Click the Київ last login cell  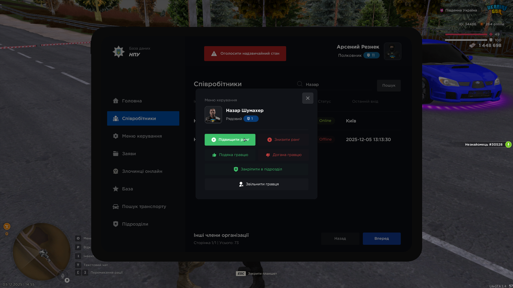(x=351, y=121)
